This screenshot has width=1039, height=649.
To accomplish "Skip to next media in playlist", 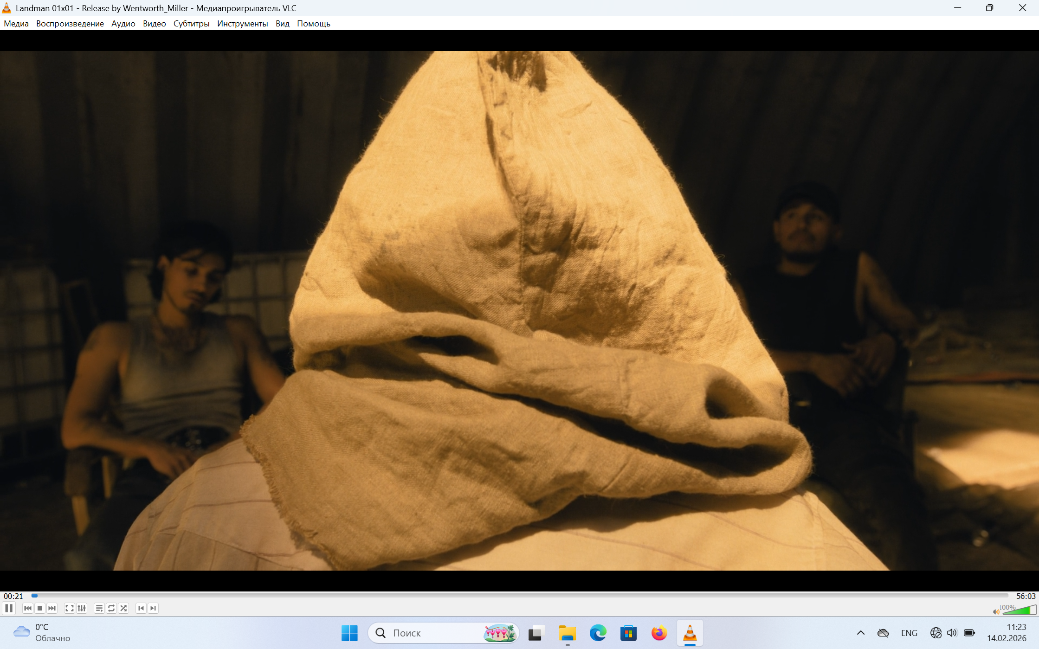I will 52,608.
